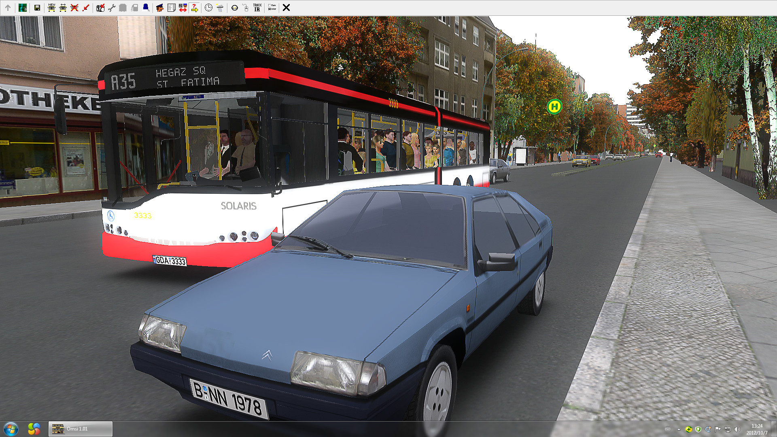The image size is (777, 437).
Task: Toggle the mouse control icon
Action: (246, 8)
